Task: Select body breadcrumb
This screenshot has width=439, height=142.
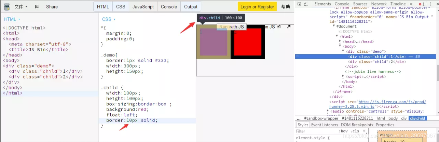Action: 393,119
